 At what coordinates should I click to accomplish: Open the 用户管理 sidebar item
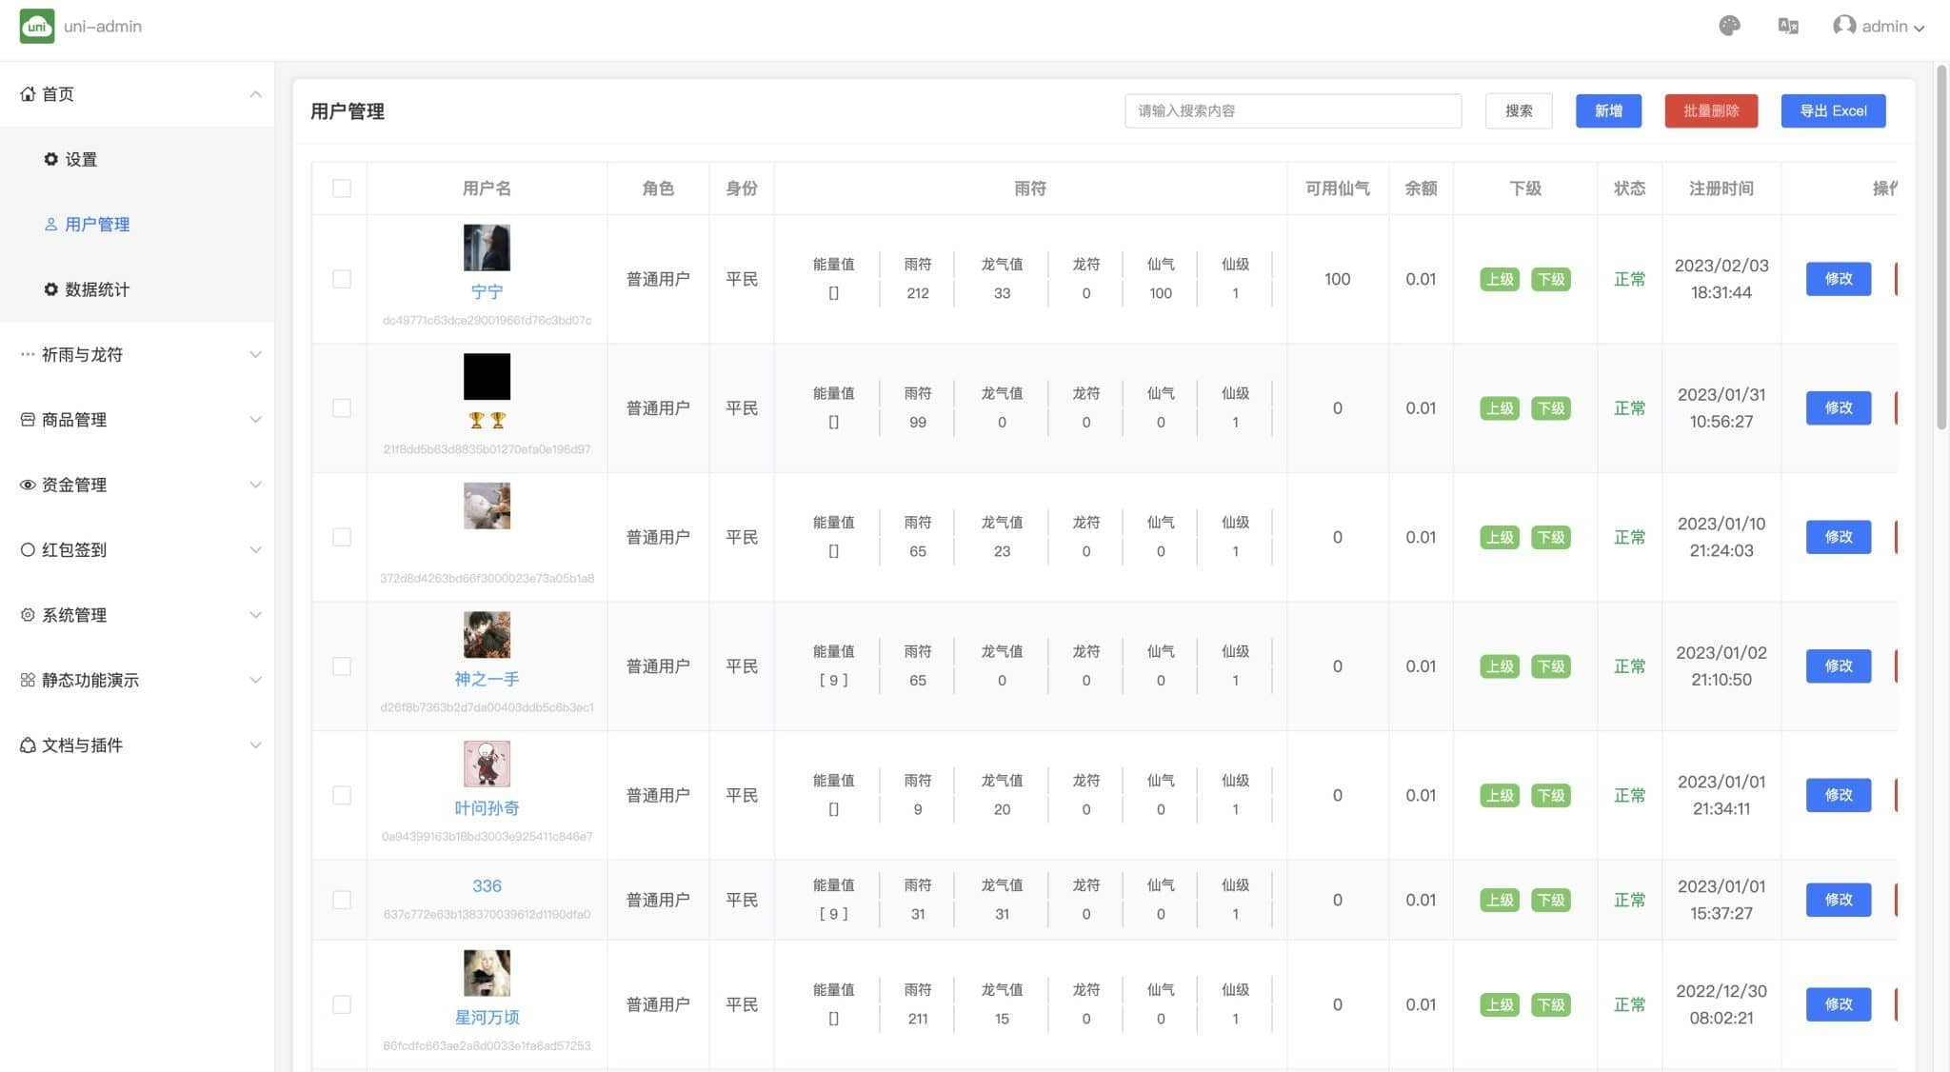[97, 225]
